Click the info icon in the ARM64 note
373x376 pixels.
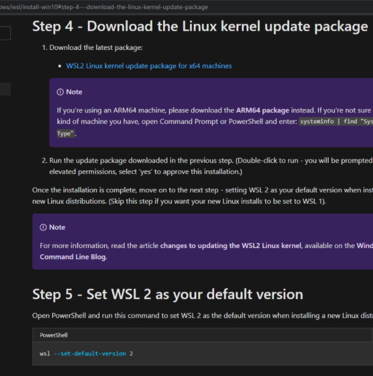tap(60, 92)
